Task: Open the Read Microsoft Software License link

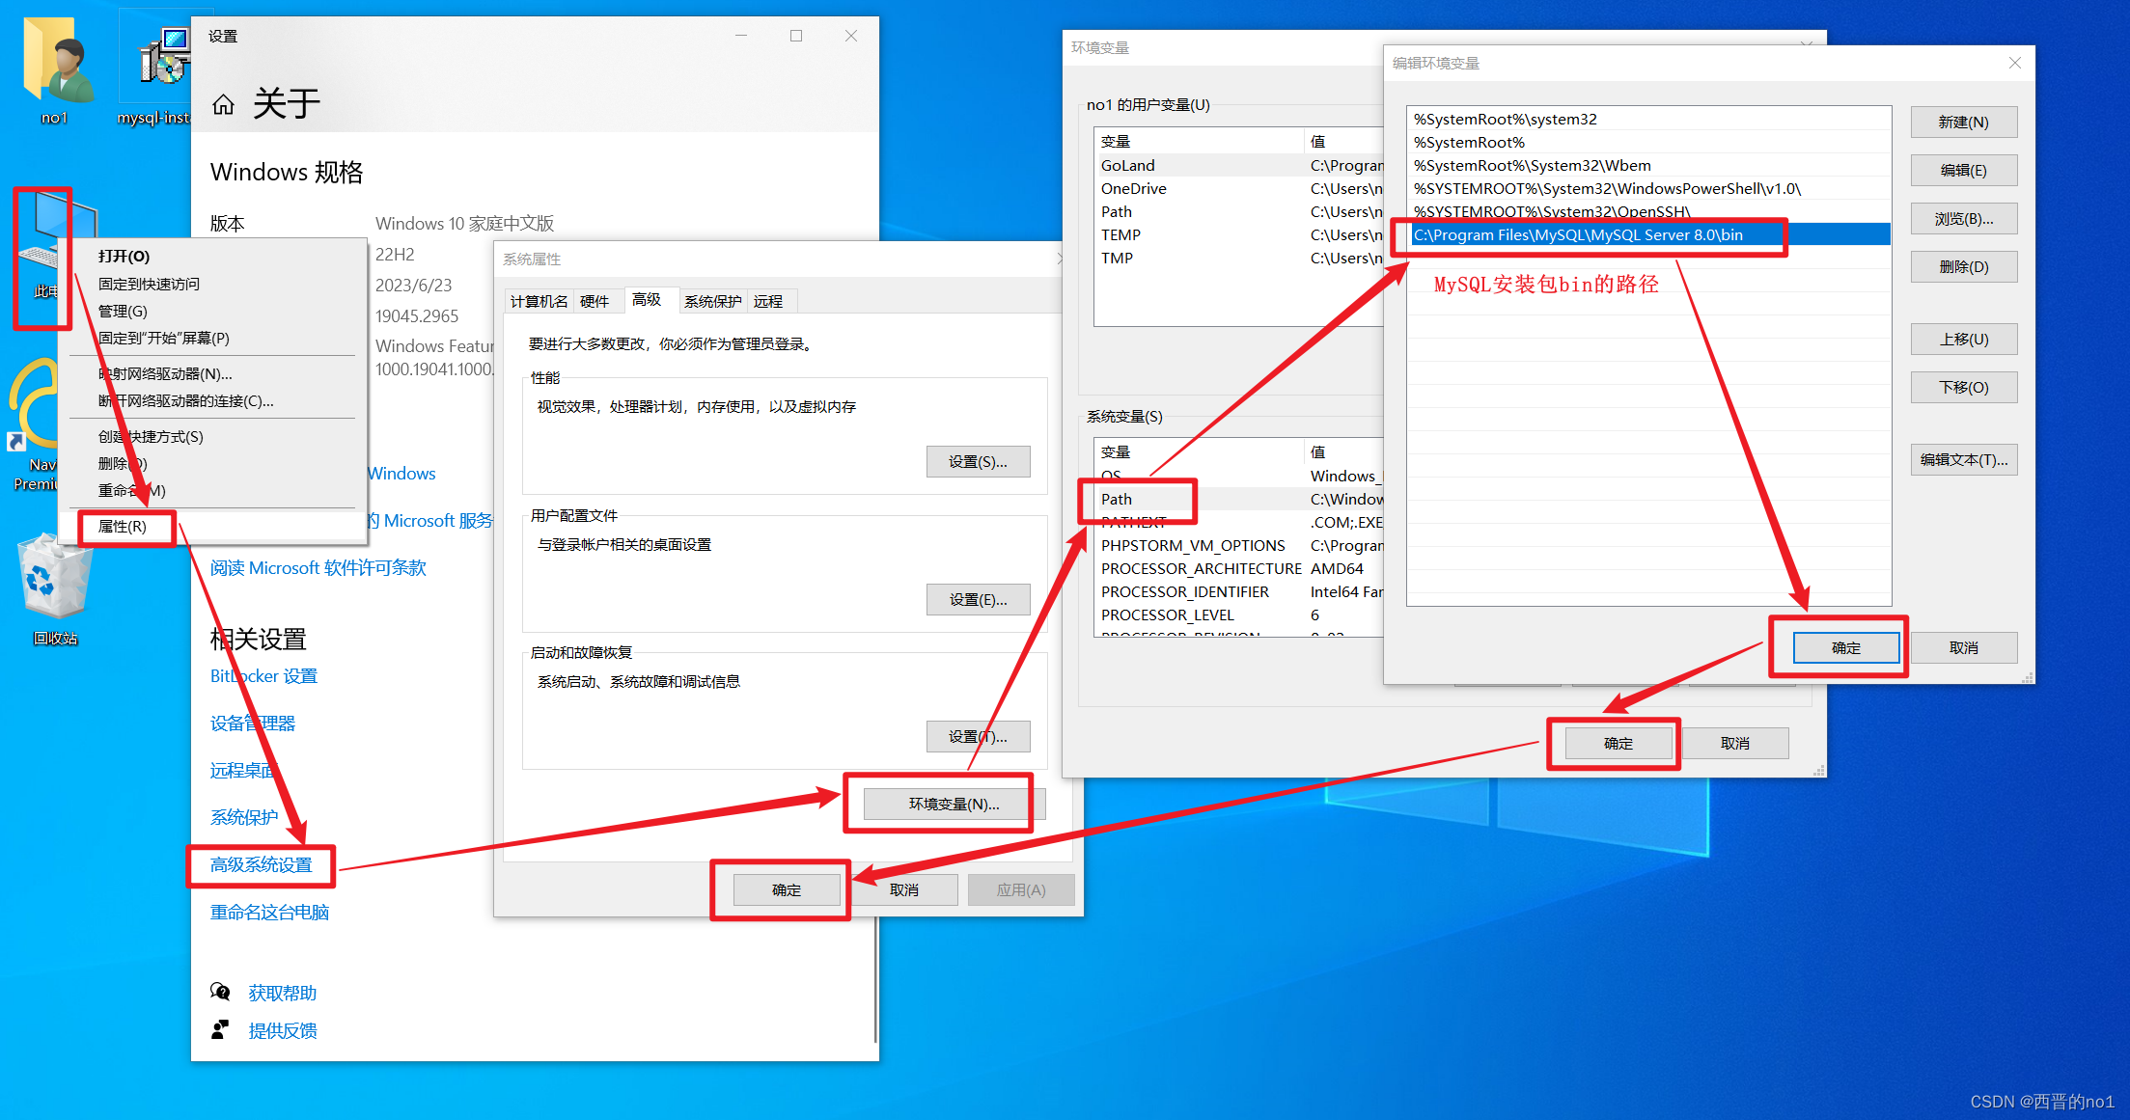Action: tap(318, 568)
